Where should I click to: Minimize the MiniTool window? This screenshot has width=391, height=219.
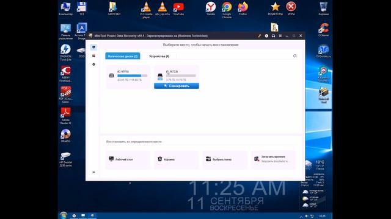coord(287,36)
